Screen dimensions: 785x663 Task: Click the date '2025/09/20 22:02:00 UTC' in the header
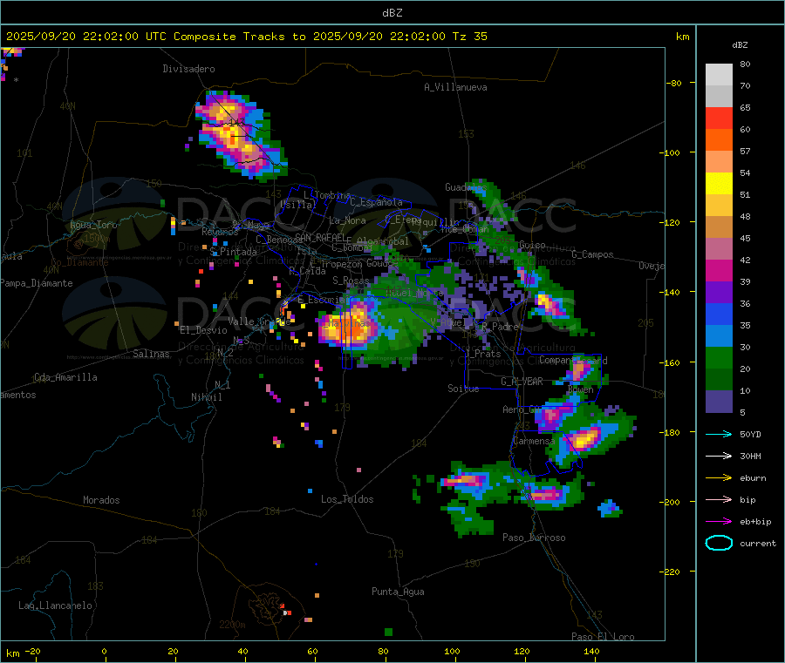coord(85,37)
